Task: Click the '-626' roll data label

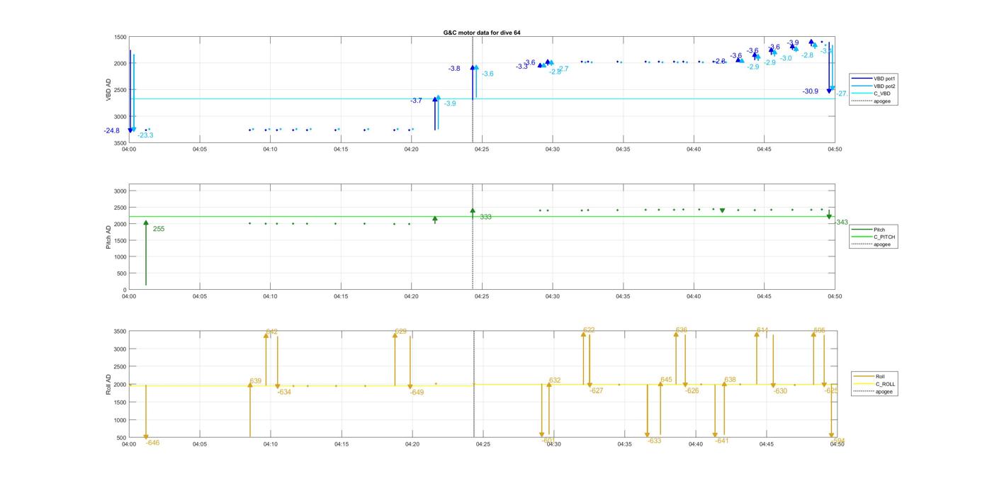Action: [692, 391]
